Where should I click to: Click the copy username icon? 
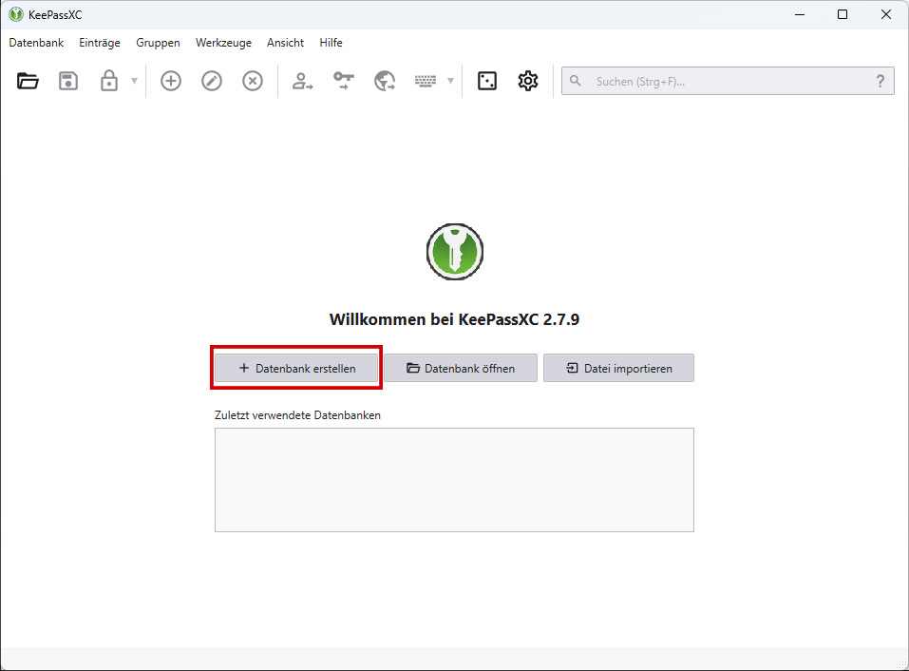coord(303,82)
